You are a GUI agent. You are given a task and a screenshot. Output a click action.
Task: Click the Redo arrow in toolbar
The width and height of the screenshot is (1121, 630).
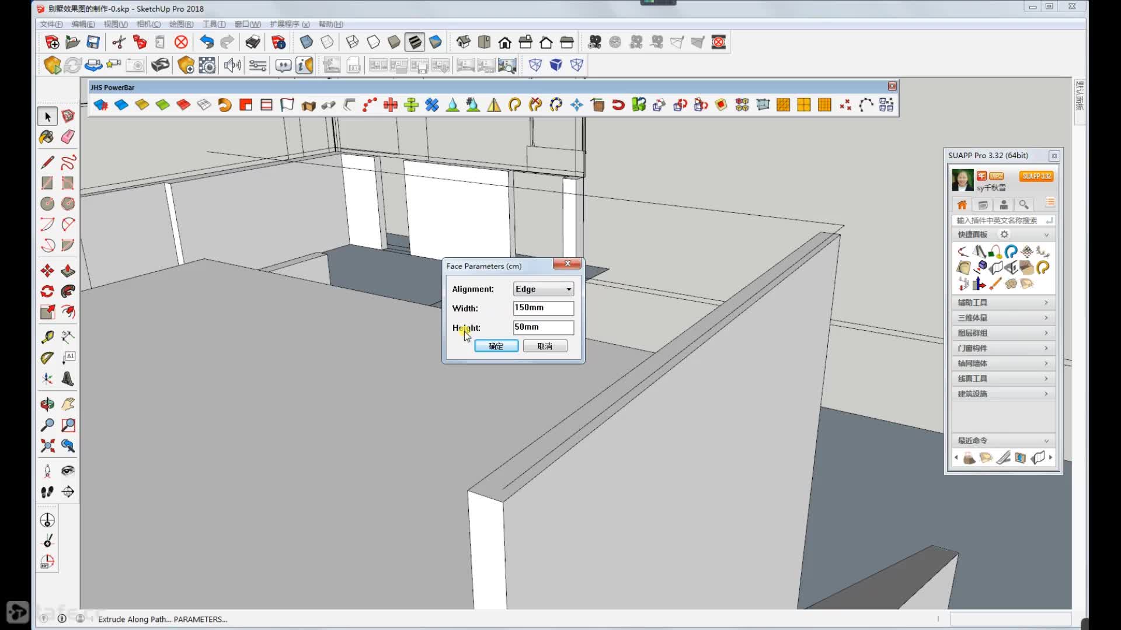227,42
